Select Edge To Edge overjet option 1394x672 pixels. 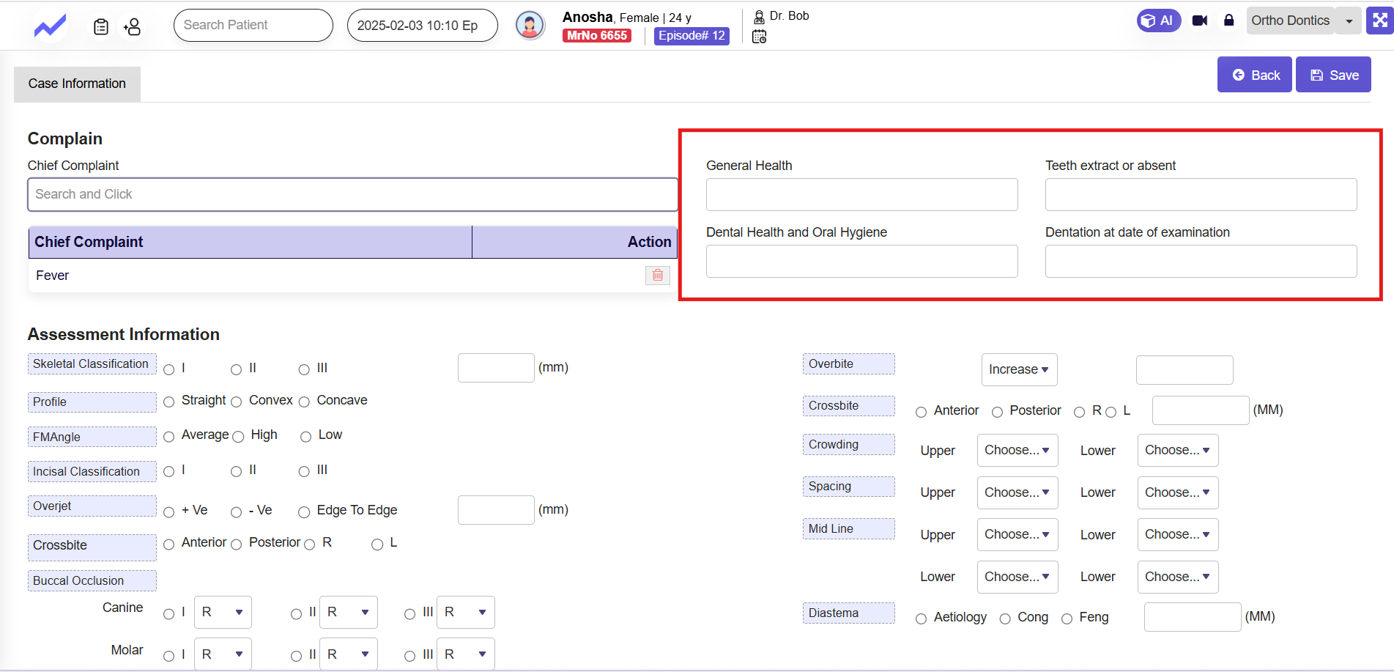tap(304, 512)
